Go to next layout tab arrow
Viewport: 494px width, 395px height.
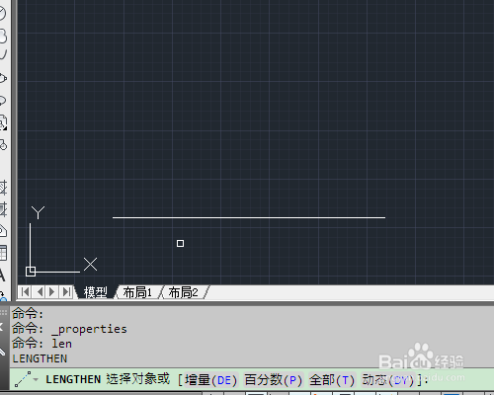[x=52, y=292]
